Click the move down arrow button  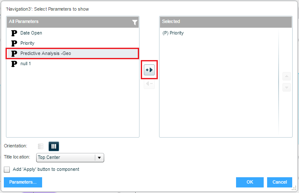pos(287,87)
